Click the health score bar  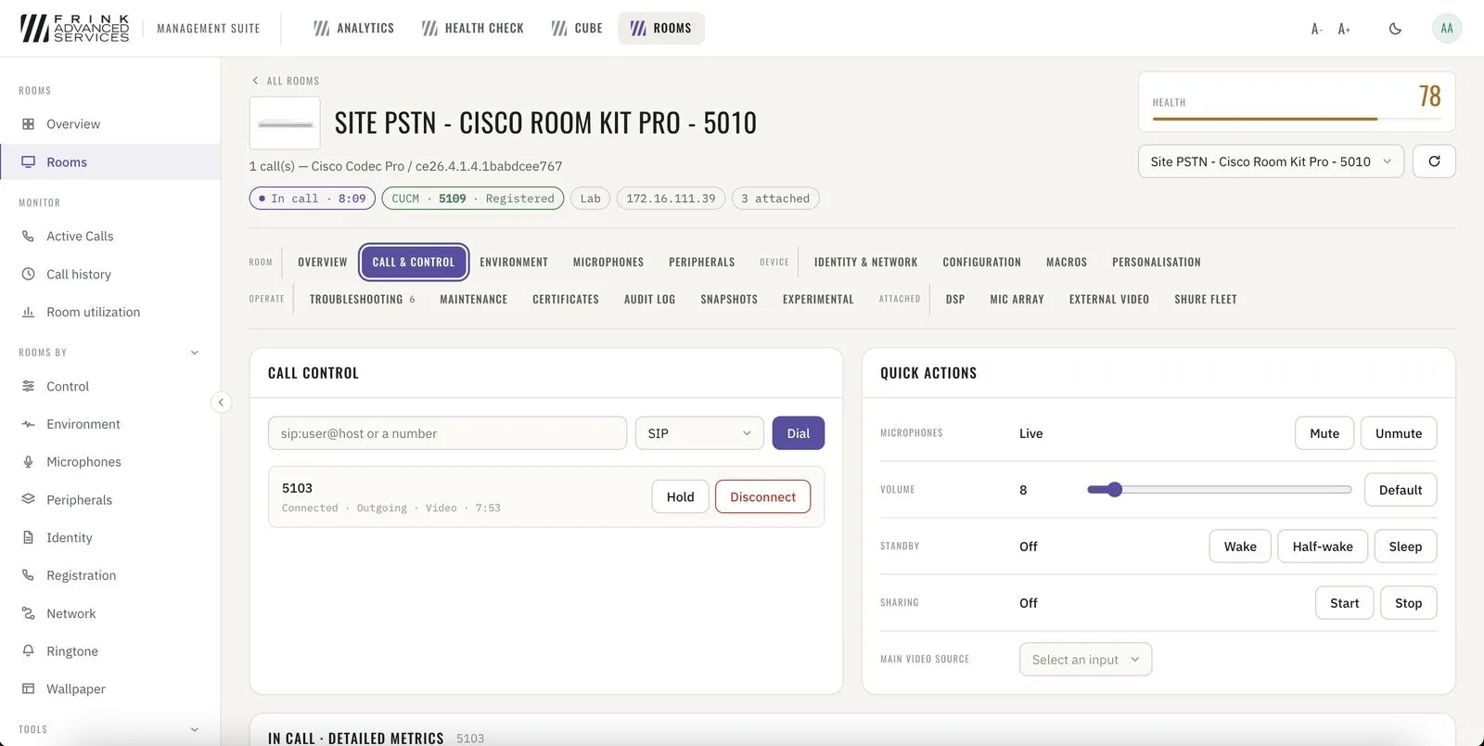[x=1296, y=119]
